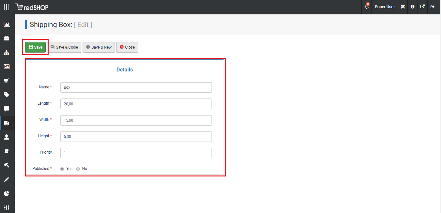
Task: Click the Height field showing 5,00
Action: [x=136, y=136]
